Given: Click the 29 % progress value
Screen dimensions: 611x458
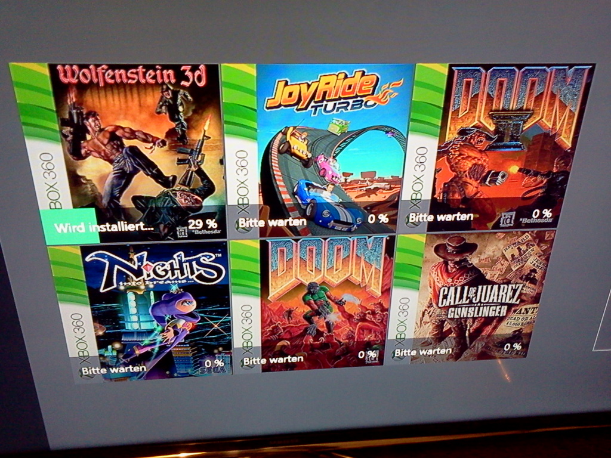Looking at the screenshot, I should click(x=203, y=224).
